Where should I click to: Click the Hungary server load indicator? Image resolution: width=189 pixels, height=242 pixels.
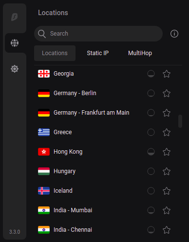(151, 171)
